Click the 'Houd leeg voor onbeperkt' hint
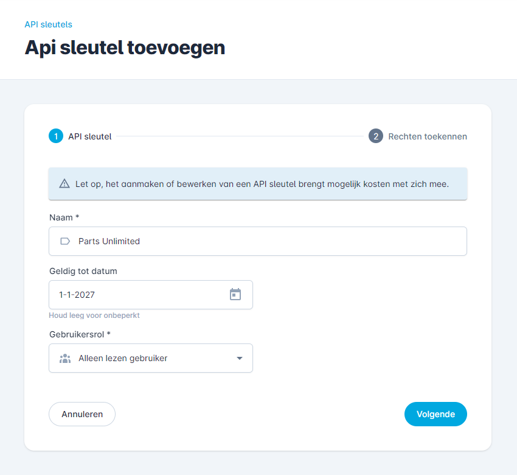Viewport: 517px width, 475px height. tap(94, 315)
